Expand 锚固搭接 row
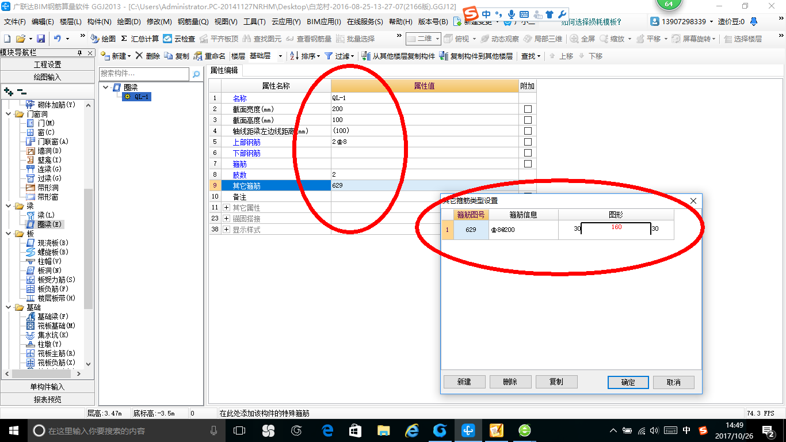Screen dimensions: 786x442 point(226,218)
